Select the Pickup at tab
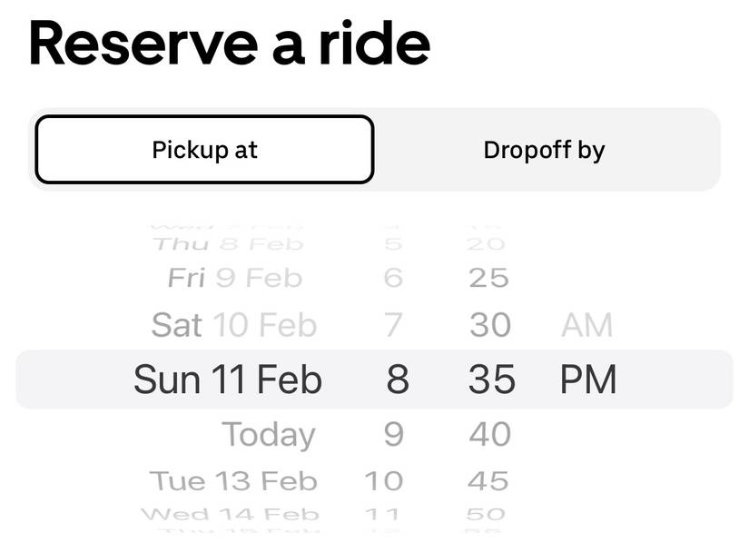The height and width of the screenshot is (552, 749). (x=203, y=149)
